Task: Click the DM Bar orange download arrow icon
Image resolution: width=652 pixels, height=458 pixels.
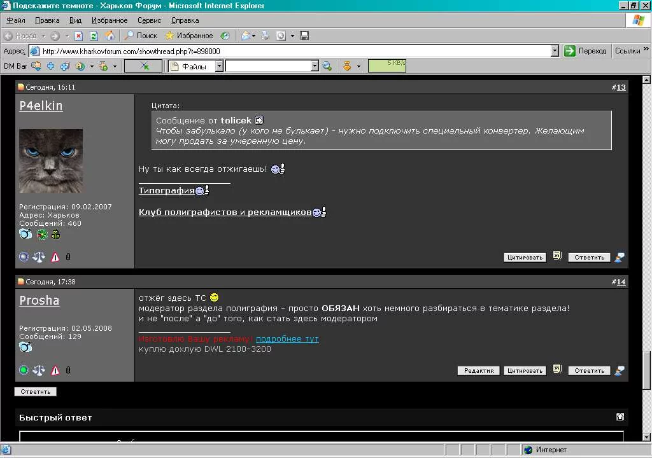Action: (x=347, y=66)
